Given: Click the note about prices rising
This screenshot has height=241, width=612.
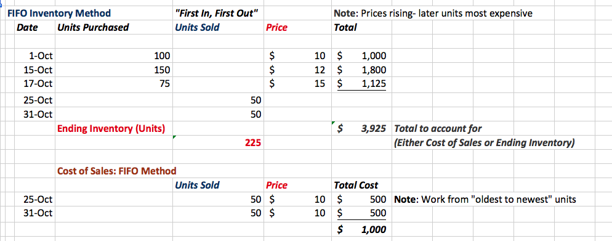Looking at the screenshot, I should pos(433,14).
